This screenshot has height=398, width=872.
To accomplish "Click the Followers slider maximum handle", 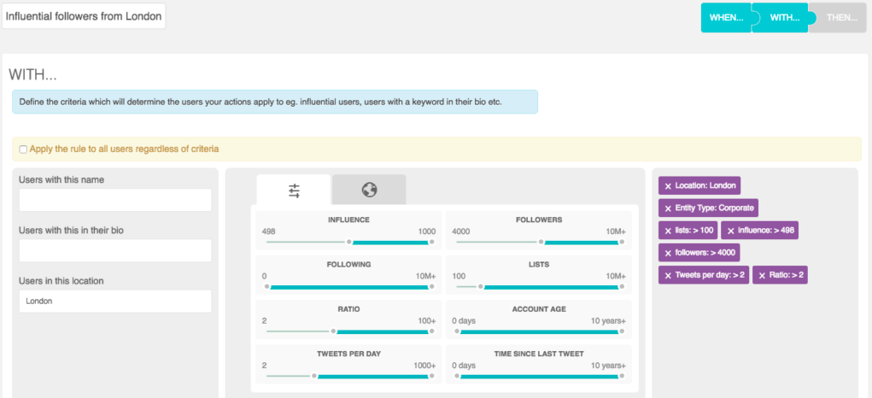I will (622, 242).
